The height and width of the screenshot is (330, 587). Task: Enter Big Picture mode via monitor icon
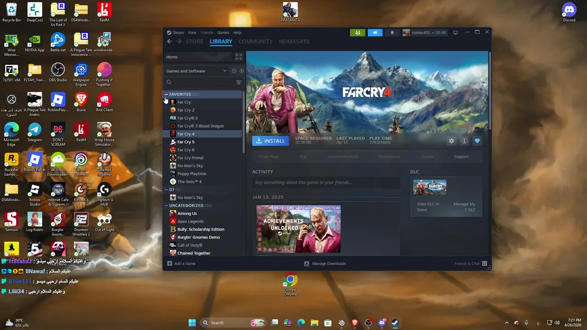pos(455,33)
